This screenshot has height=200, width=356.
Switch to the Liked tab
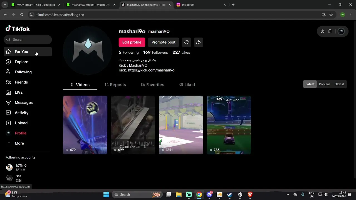[187, 85]
